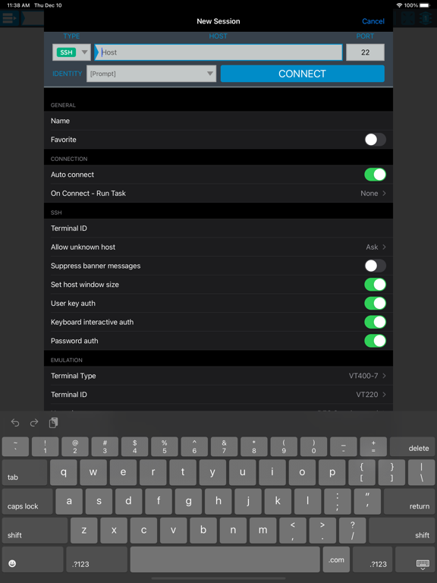This screenshot has width=437, height=583.
Task: Open the Emulation Terminal ID VT220 row
Action: pyautogui.click(x=218, y=395)
